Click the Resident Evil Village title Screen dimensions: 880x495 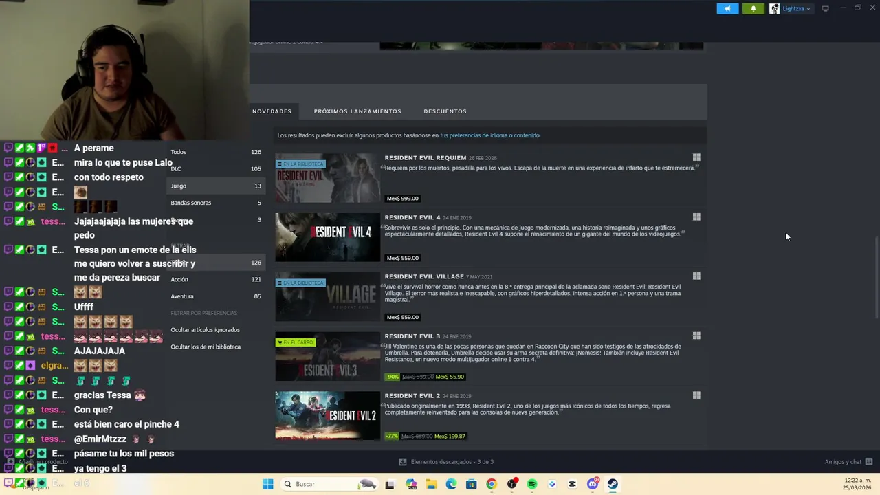point(424,276)
